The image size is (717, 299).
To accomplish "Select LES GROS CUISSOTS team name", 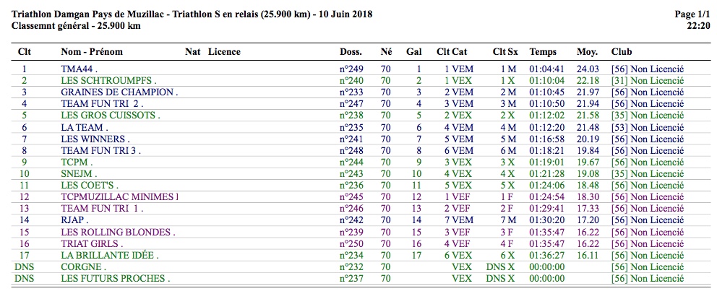I will (x=111, y=116).
